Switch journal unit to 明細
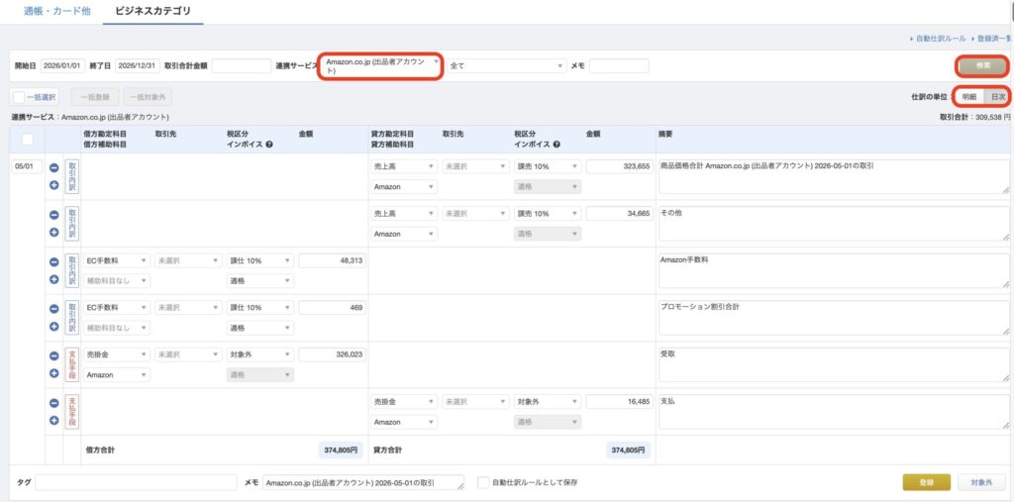The image size is (1014, 502). tap(968, 96)
